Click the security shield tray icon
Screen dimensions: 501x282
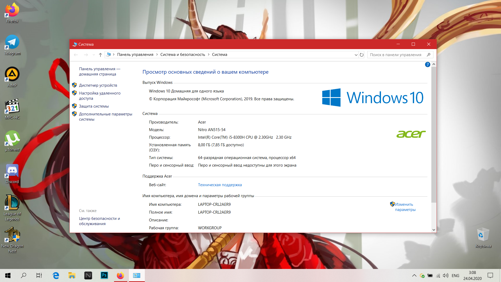(x=422, y=275)
